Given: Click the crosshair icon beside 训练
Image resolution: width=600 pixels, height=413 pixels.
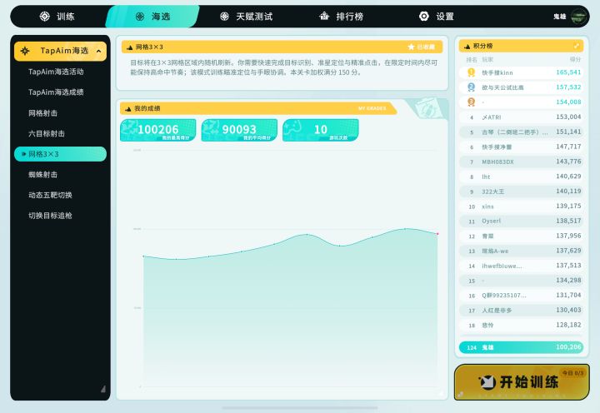Looking at the screenshot, I should (45, 17).
